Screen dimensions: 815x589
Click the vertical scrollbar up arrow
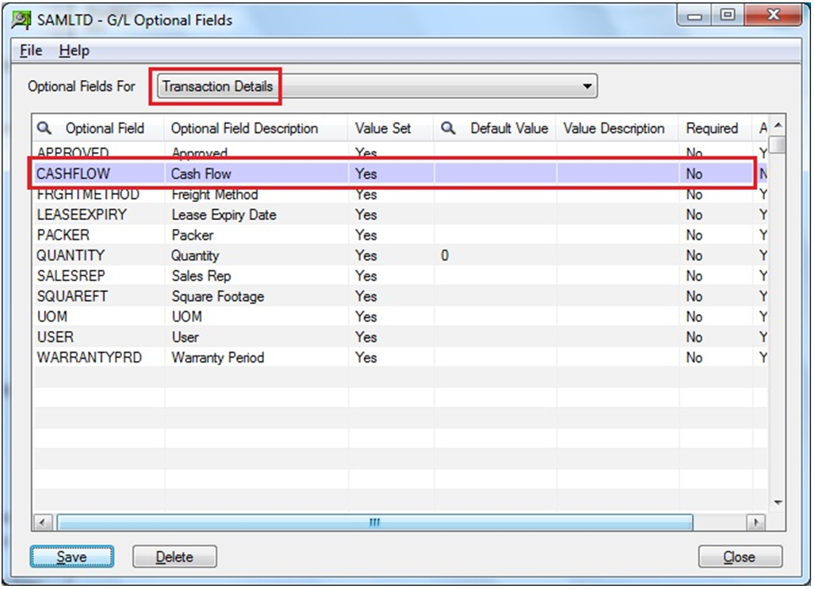[778, 125]
